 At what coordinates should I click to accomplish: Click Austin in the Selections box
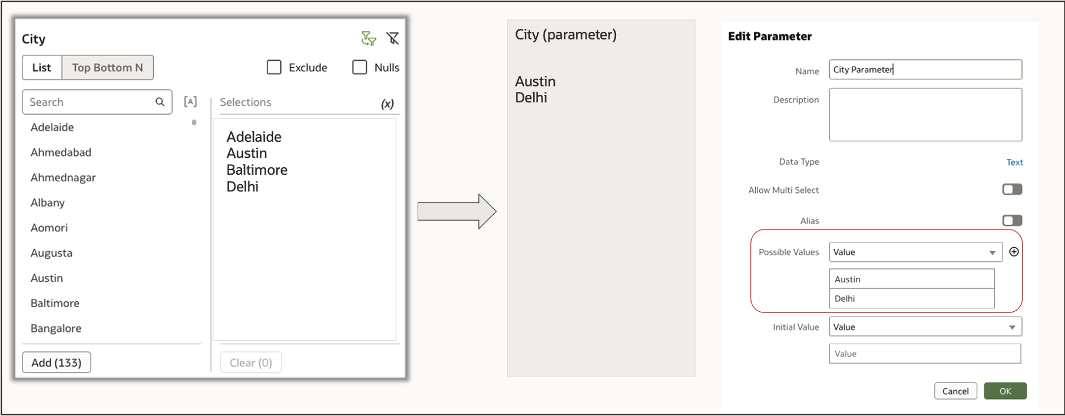[x=247, y=153]
